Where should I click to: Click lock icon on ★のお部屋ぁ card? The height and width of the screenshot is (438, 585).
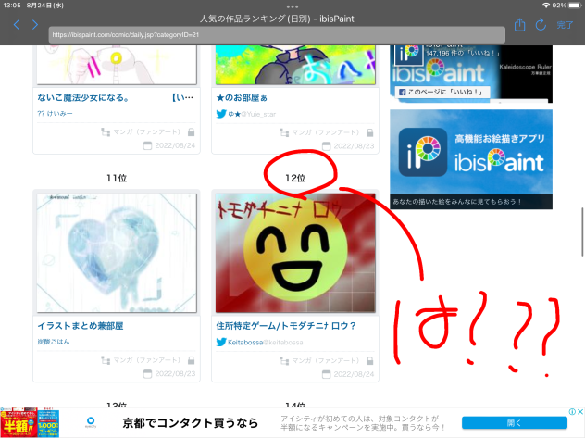(369, 132)
